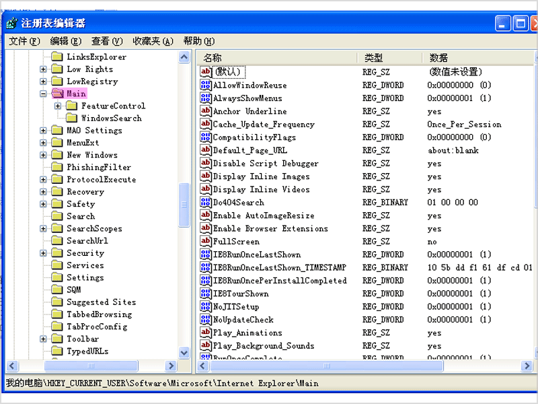Click the folder icon of WindowsSearch
This screenshot has height=404, width=538.
(71, 119)
